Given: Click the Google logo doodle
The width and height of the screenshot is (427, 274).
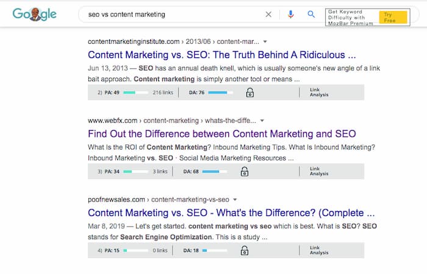Looking at the screenshot, I should coord(35,14).
